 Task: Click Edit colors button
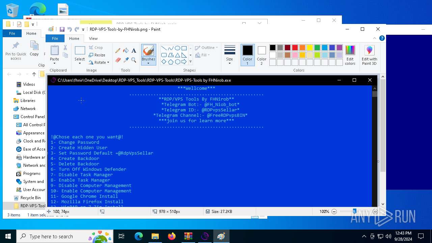click(x=350, y=55)
